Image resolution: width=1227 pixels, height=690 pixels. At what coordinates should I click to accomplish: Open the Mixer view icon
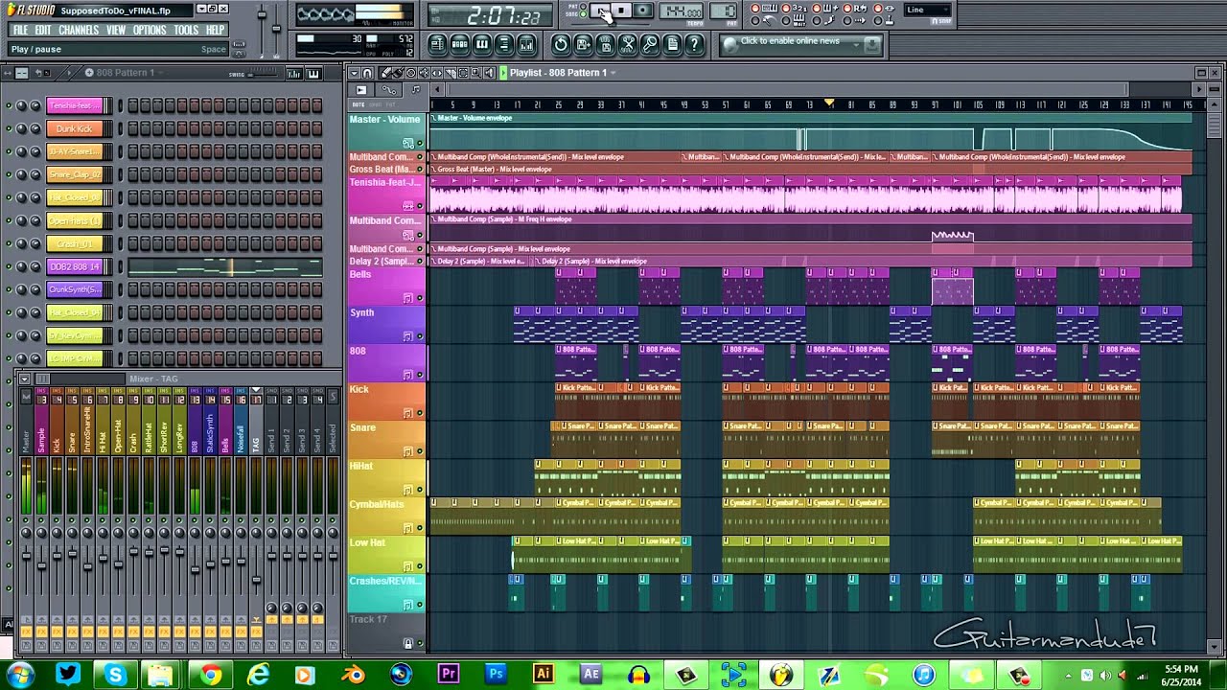[526, 44]
